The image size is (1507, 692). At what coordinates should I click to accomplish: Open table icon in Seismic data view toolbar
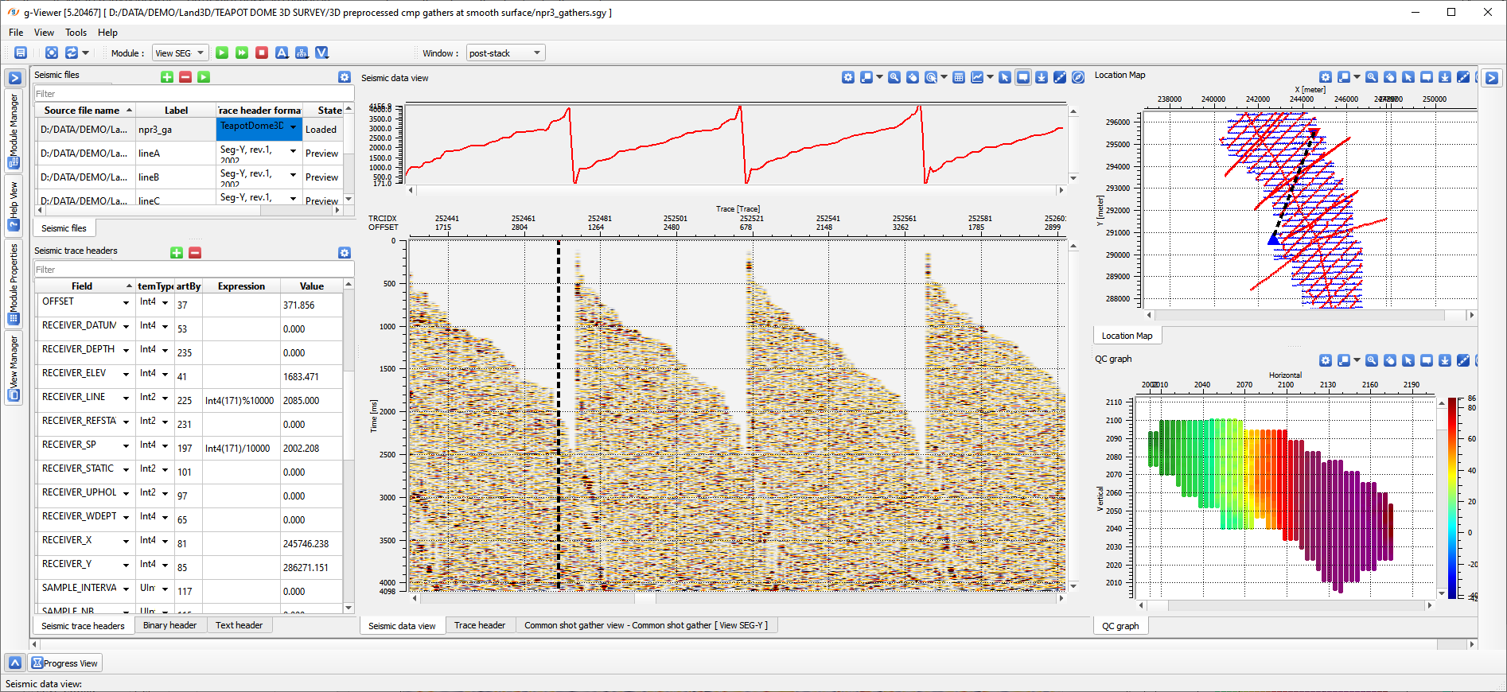click(959, 77)
